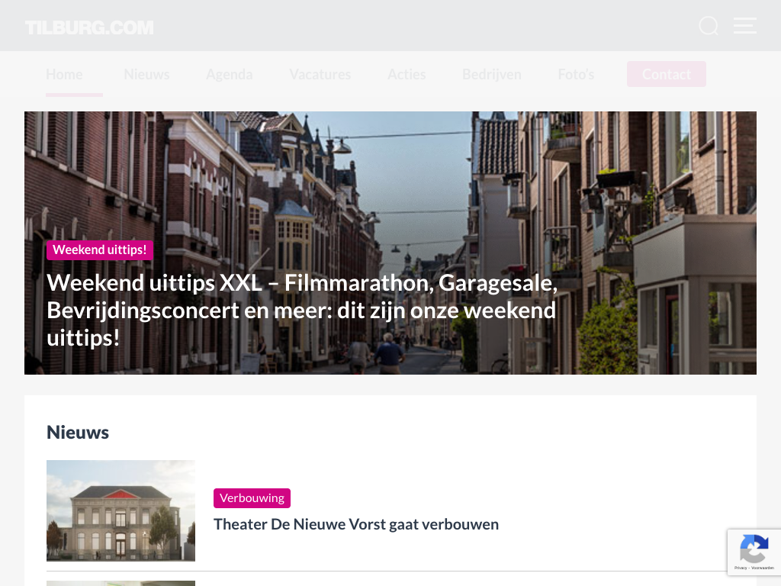Image resolution: width=781 pixels, height=586 pixels.
Task: Click the TILBURG.COM logo
Action: pyautogui.click(x=90, y=27)
